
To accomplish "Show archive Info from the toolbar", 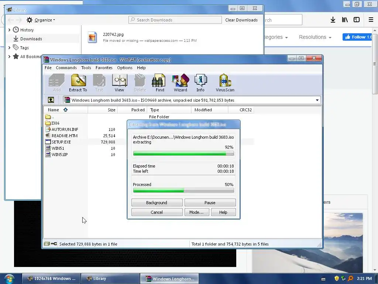I will [x=200, y=83].
